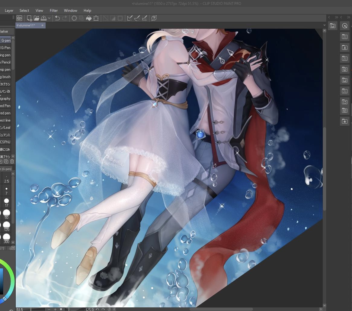Viewport: 352px width, 311px height.
Task: Create a new canvas with New icon
Action: (29, 18)
